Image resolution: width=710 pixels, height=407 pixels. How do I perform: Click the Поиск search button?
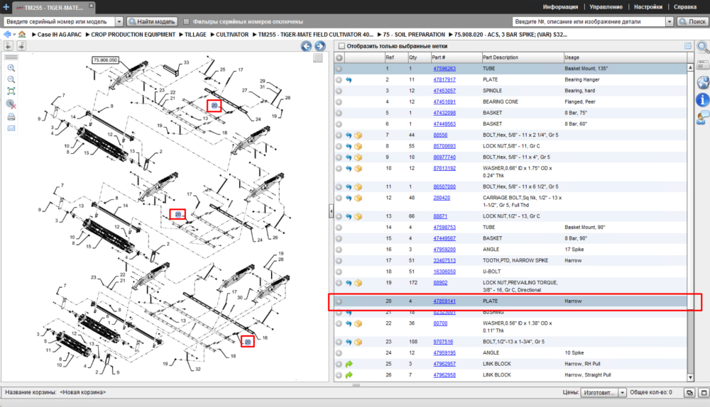click(693, 21)
